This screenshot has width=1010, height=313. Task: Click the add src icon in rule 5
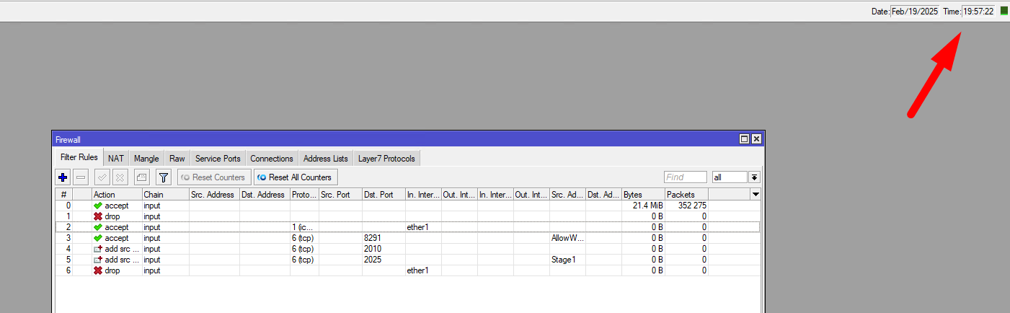coord(98,260)
